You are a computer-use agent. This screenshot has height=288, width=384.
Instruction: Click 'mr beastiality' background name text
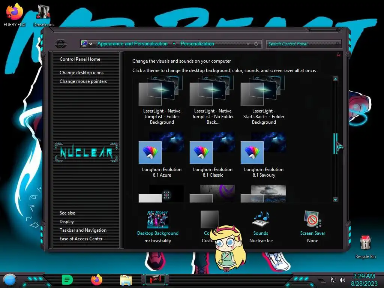158,241
